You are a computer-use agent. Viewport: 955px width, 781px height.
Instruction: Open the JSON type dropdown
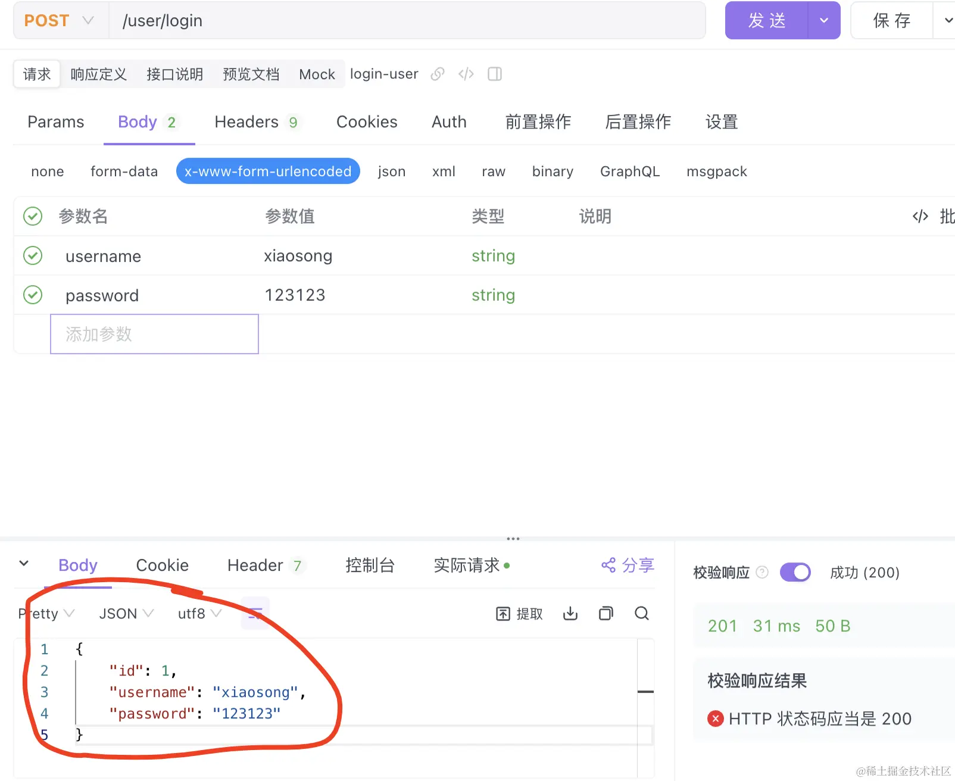[126, 614]
